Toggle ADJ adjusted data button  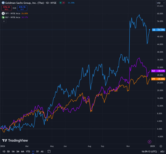pyautogui.click(x=162, y=152)
